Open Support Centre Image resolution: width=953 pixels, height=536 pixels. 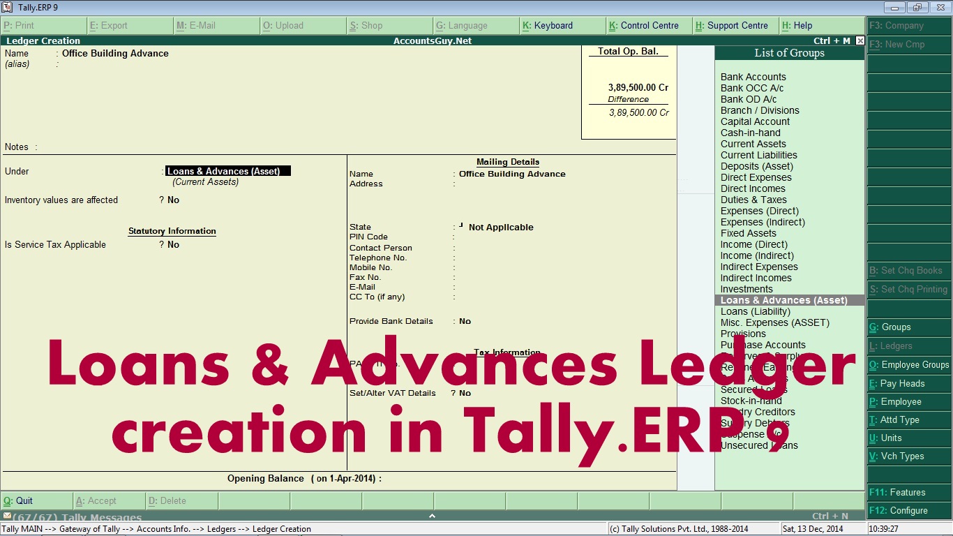(736, 26)
